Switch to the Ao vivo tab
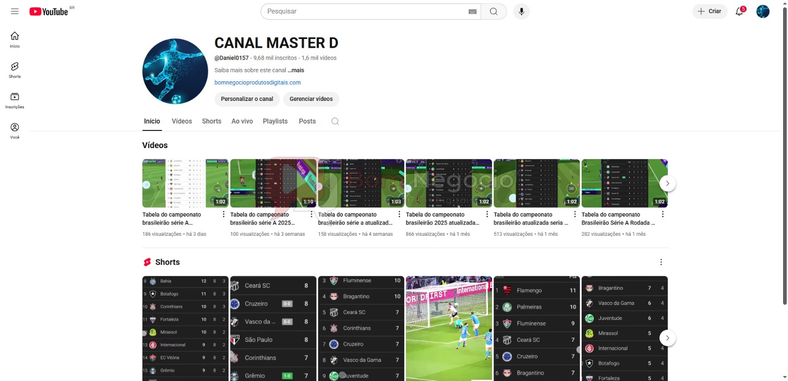This screenshot has width=788, height=381. [x=242, y=121]
